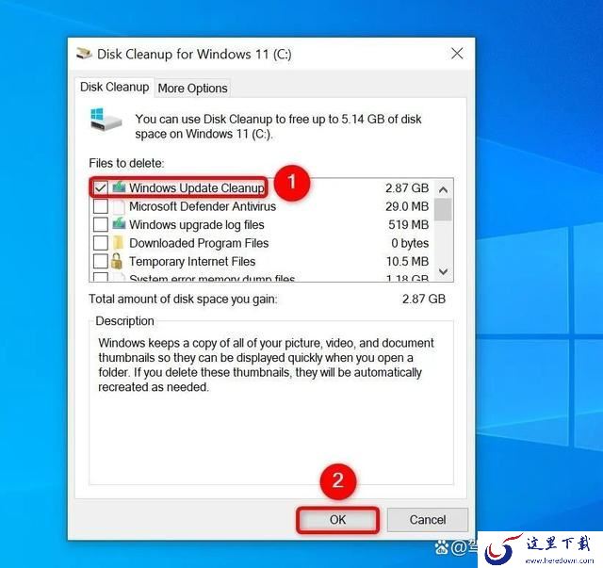Click the 10.5 MB size value
The height and width of the screenshot is (568, 603).
pyautogui.click(x=407, y=262)
